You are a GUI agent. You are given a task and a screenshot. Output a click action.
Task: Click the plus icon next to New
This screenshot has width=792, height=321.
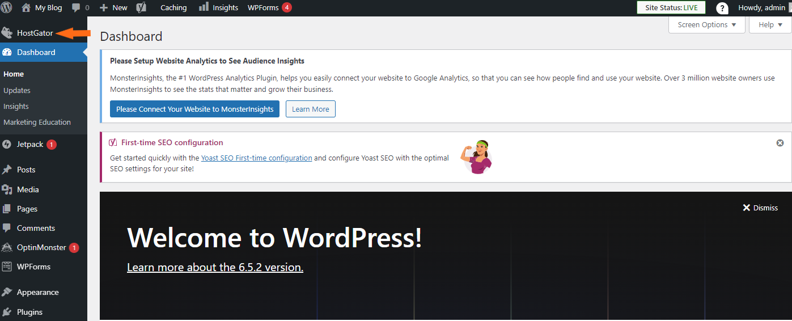tap(103, 8)
